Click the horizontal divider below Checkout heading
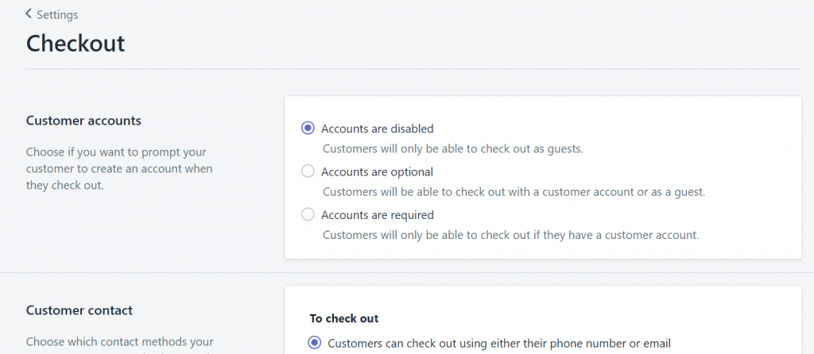The width and height of the screenshot is (814, 354). [413, 69]
